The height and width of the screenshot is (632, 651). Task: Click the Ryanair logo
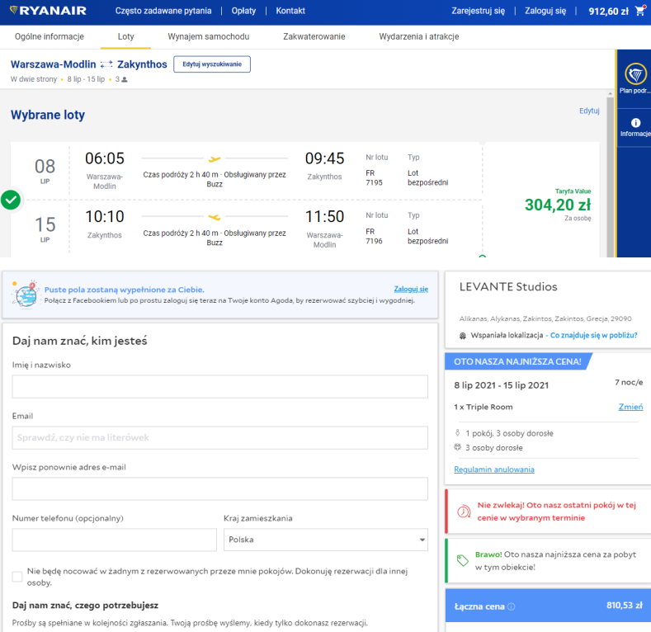pyautogui.click(x=48, y=11)
